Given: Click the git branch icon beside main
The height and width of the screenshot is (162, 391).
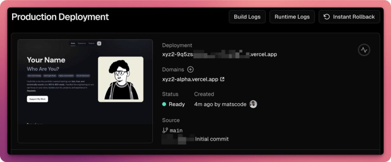Looking at the screenshot, I should 165,130.
